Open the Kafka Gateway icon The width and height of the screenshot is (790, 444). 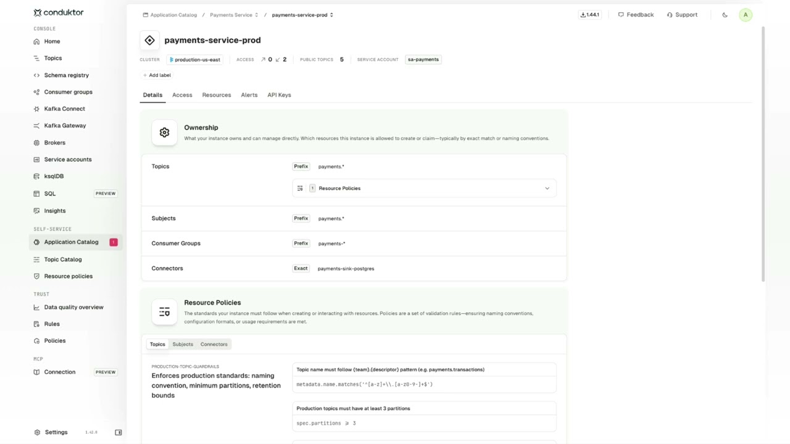tap(37, 125)
